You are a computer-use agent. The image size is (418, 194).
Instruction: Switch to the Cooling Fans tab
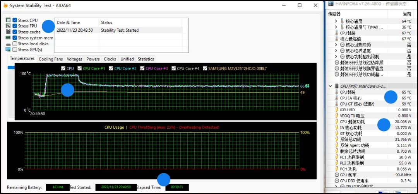click(51, 59)
